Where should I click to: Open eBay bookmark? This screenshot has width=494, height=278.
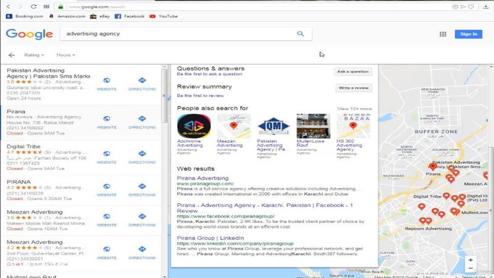(100, 16)
